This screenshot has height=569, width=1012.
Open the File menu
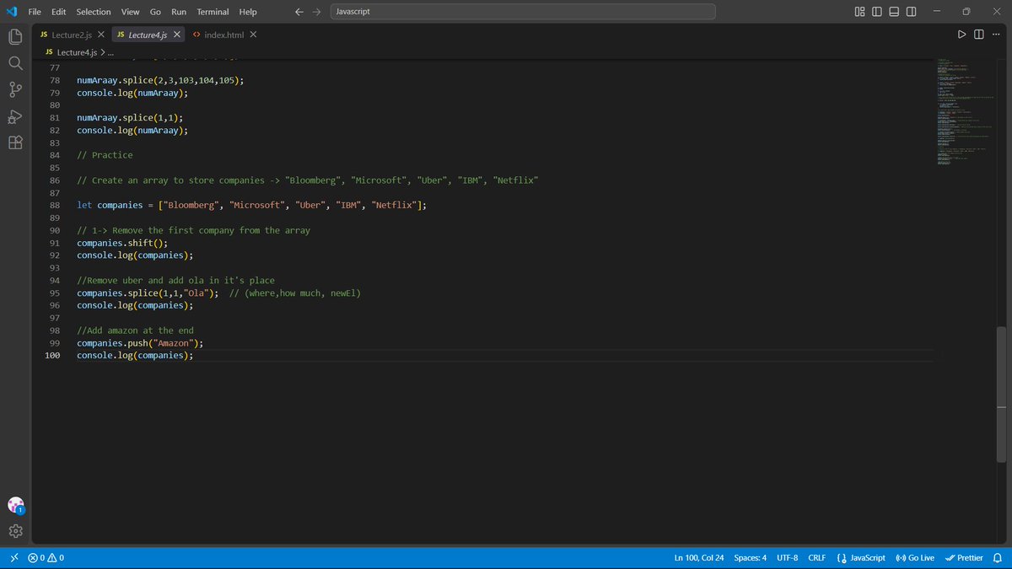(x=35, y=12)
